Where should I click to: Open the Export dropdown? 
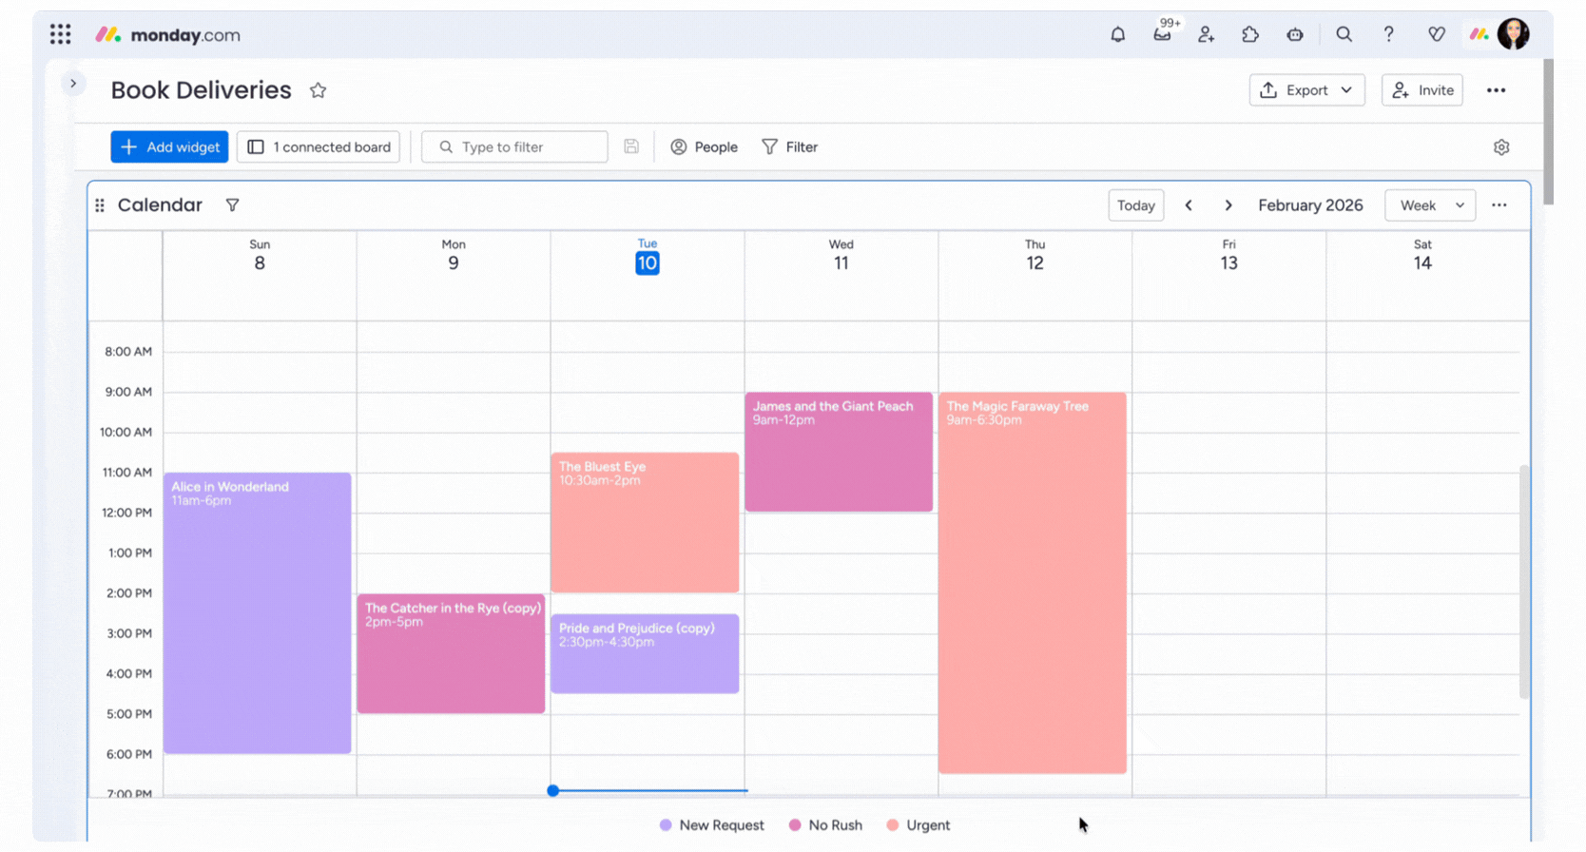pos(1306,90)
